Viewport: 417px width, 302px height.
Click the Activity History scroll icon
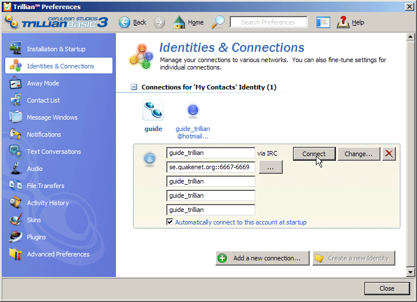(15, 202)
